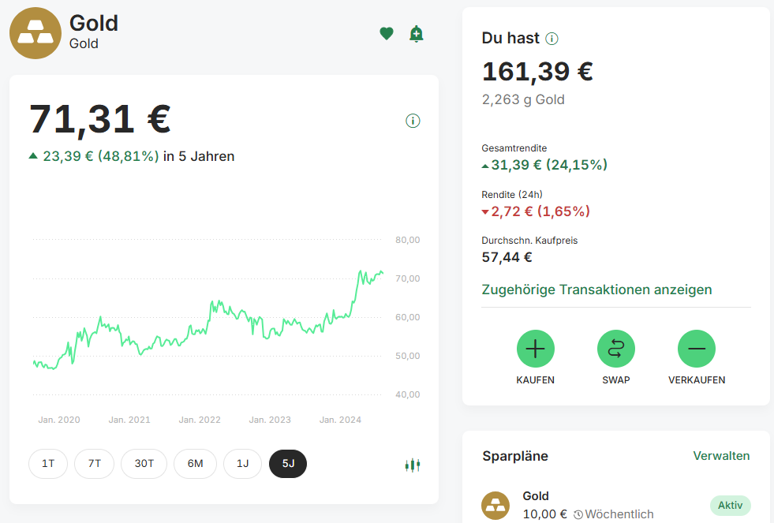Choose the 1J chart period
Viewport: 774px width, 523px height.
coord(243,464)
